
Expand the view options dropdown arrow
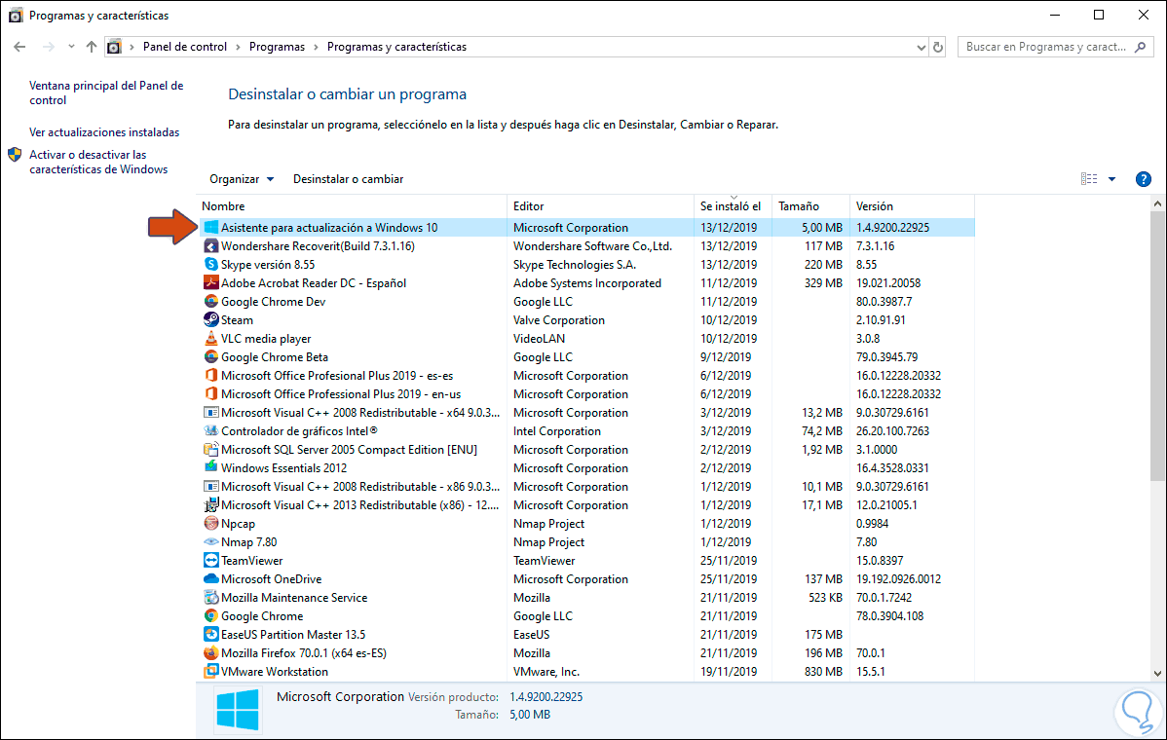coord(1111,179)
